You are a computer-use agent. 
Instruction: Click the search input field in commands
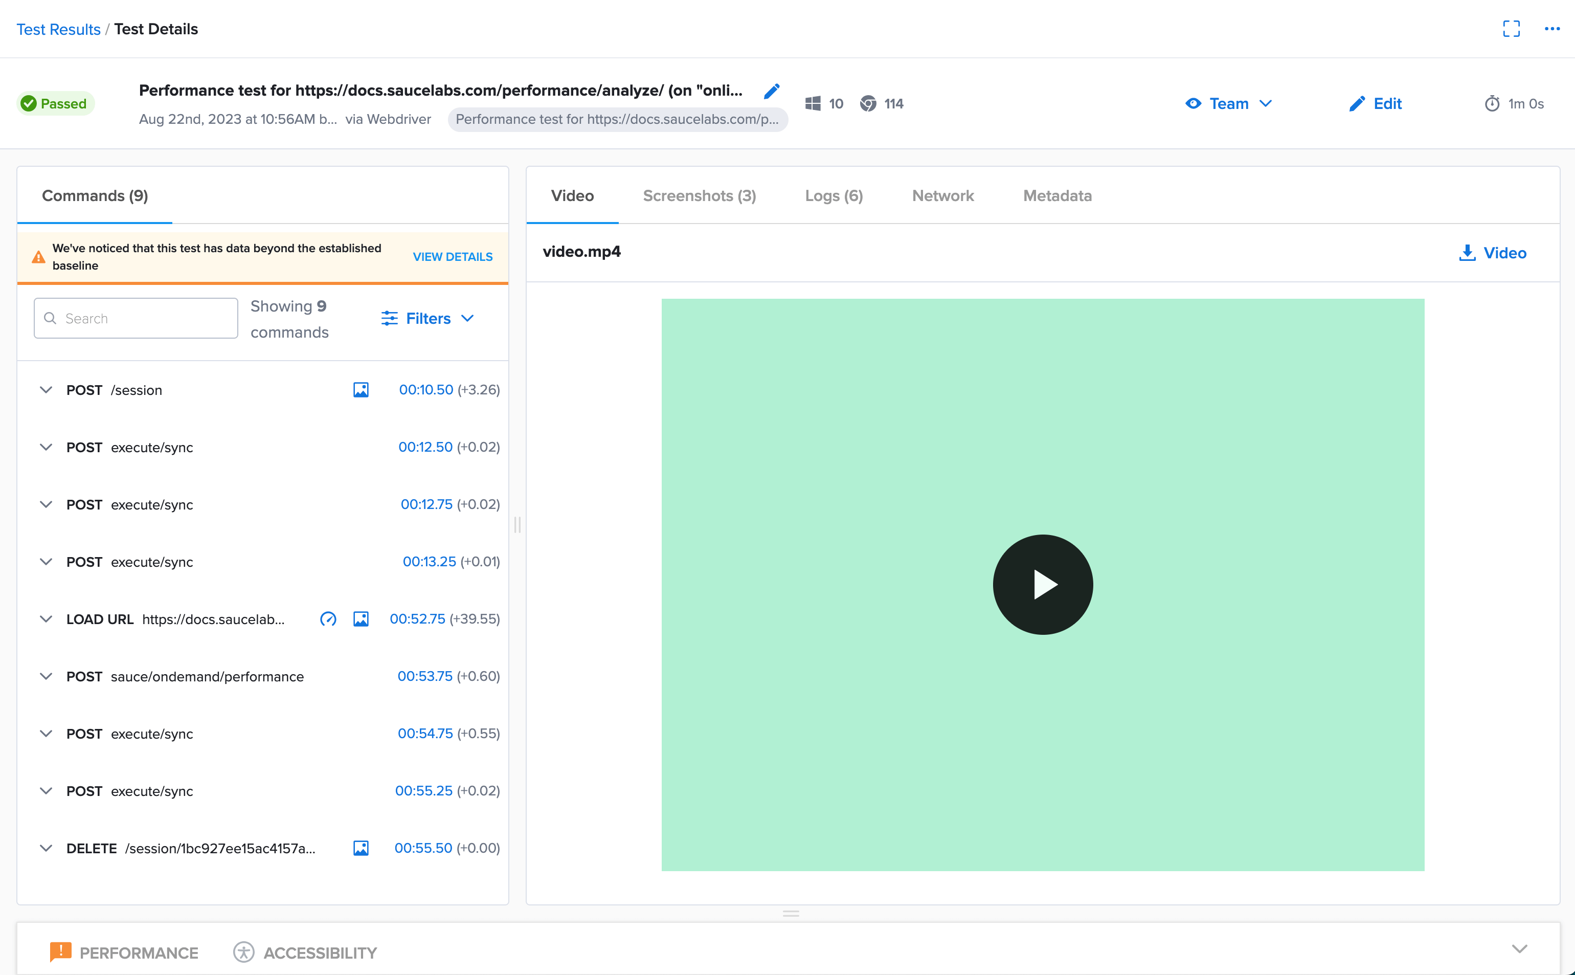click(134, 318)
